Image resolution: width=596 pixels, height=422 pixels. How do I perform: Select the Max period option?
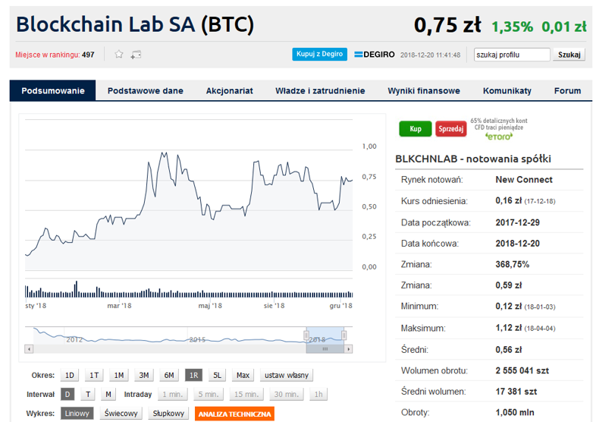[243, 375]
